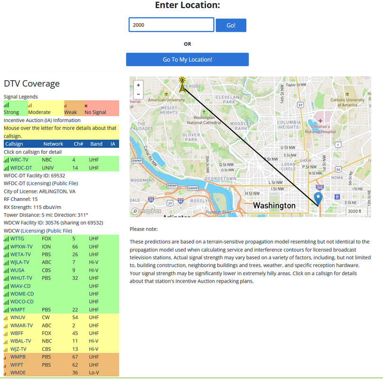Expand WIAV-CD callsign details
The height and width of the screenshot is (380, 383).
[20, 286]
